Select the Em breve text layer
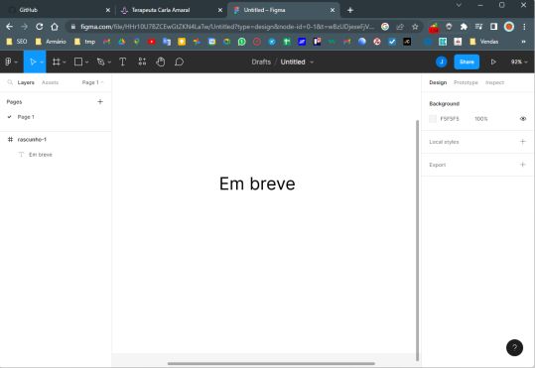Image resolution: width=535 pixels, height=368 pixels. coord(56,155)
